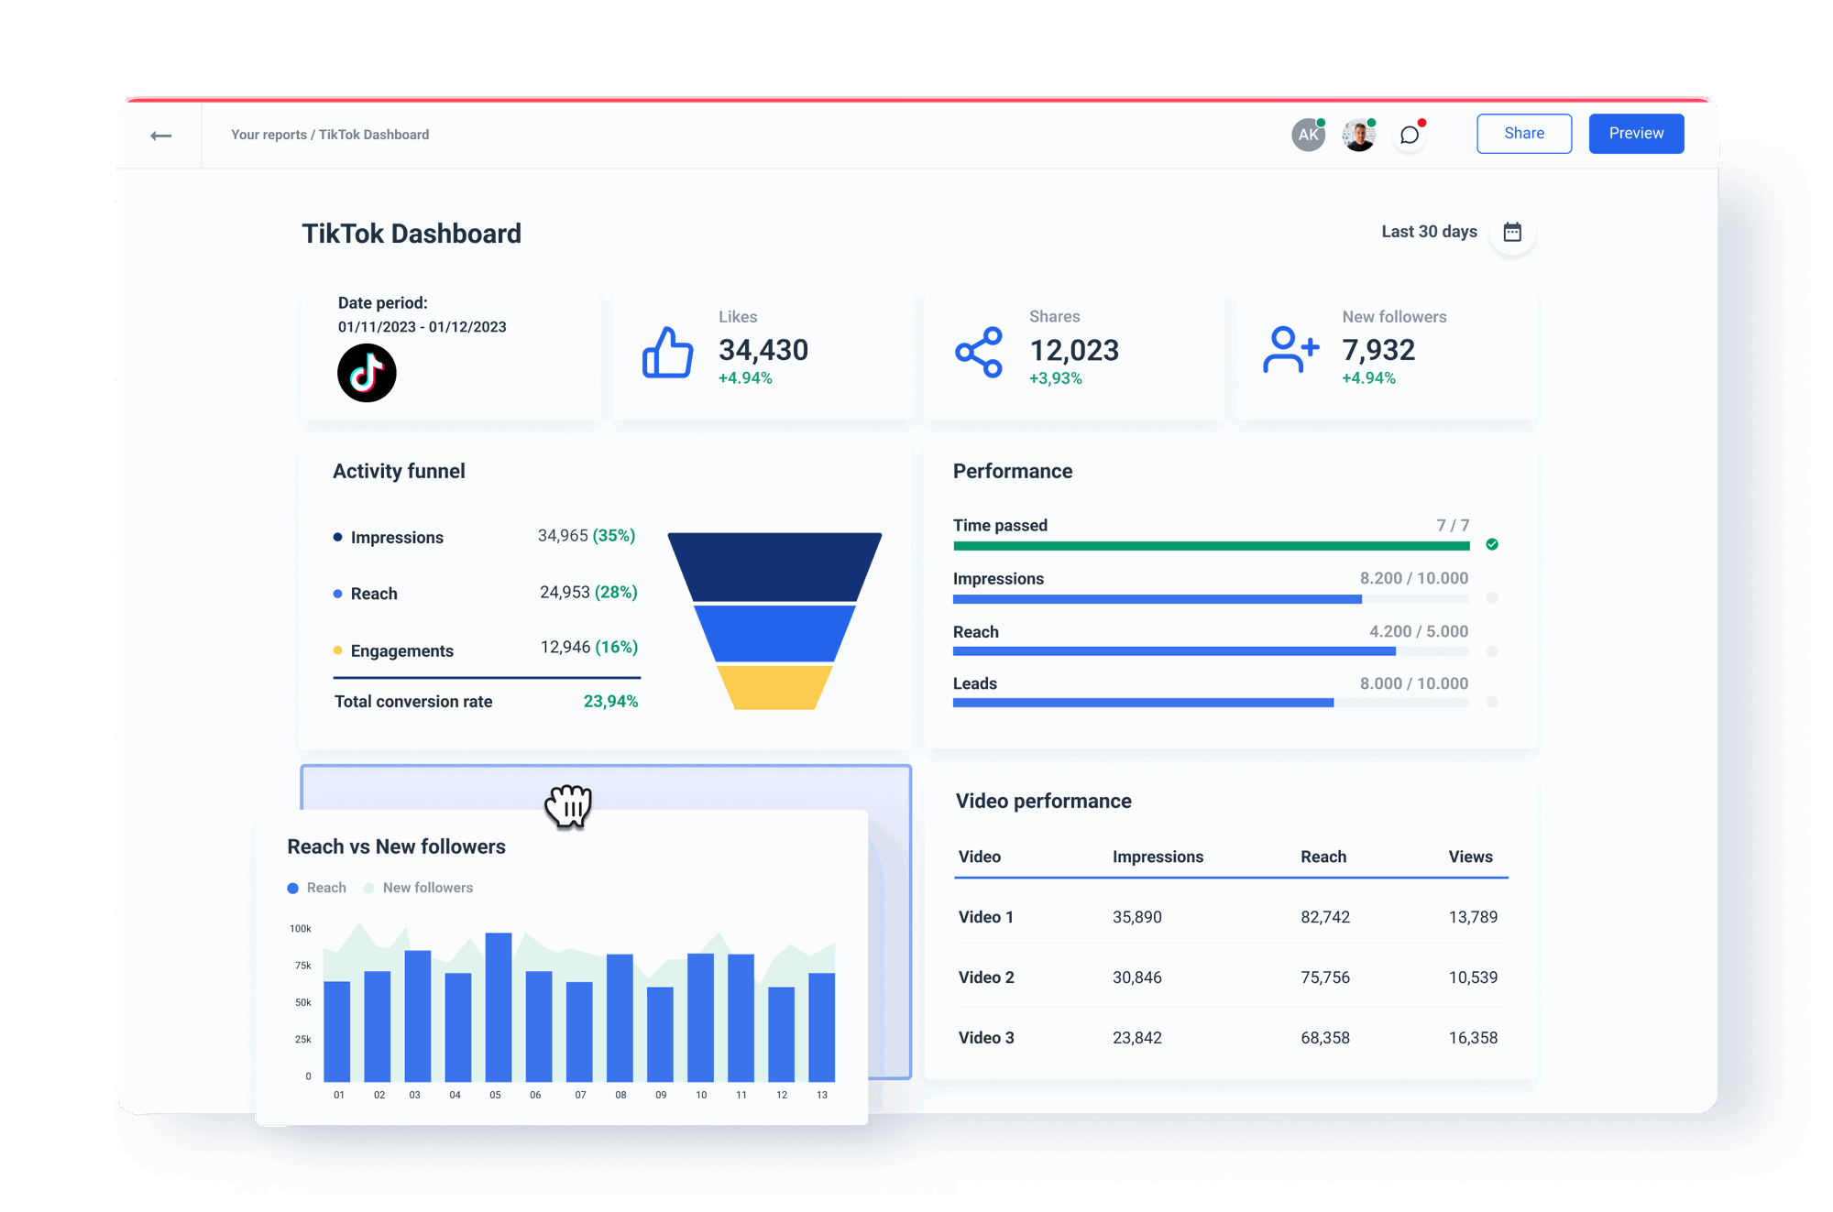Select the New followers person icon
1833x1212 pixels.
[x=1289, y=349]
